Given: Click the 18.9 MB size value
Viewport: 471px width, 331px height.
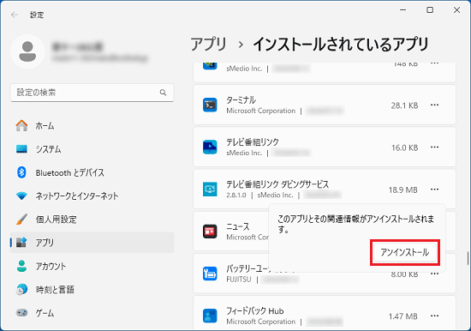Looking at the screenshot, I should (x=402, y=190).
